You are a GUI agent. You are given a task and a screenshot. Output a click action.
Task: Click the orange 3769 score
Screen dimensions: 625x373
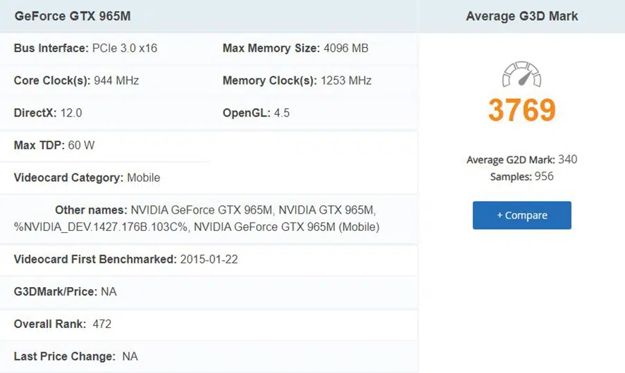pyautogui.click(x=522, y=110)
